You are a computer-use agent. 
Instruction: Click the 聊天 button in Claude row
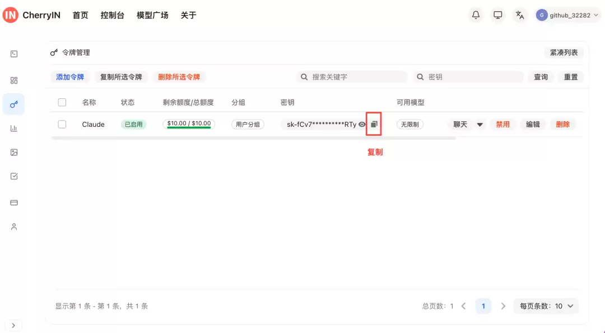460,125
